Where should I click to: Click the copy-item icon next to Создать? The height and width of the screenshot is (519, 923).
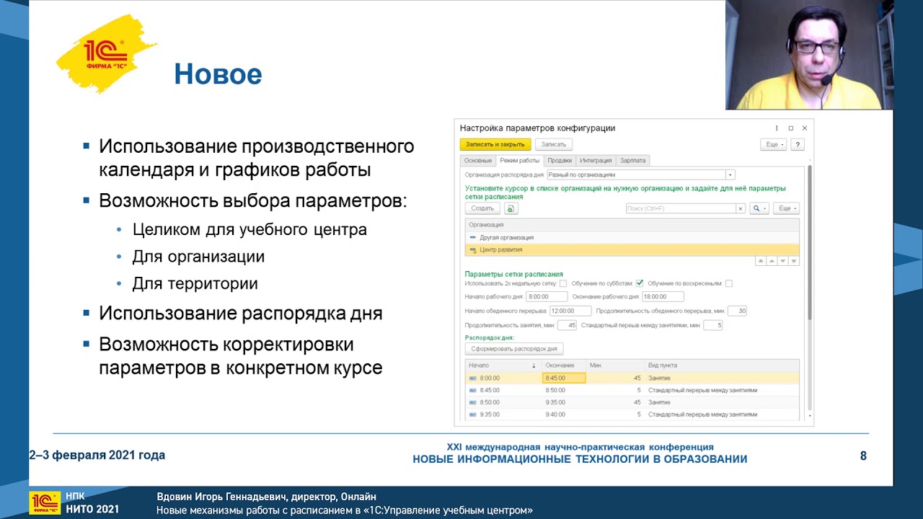(x=511, y=208)
